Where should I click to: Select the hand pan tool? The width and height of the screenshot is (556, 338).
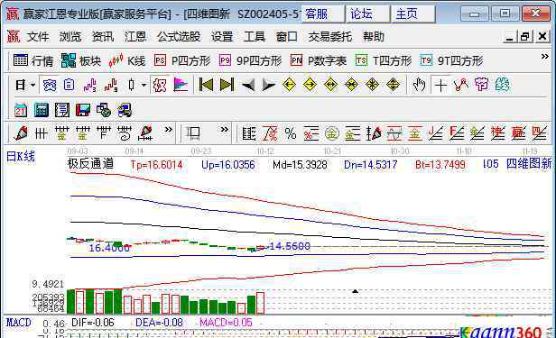point(419,85)
